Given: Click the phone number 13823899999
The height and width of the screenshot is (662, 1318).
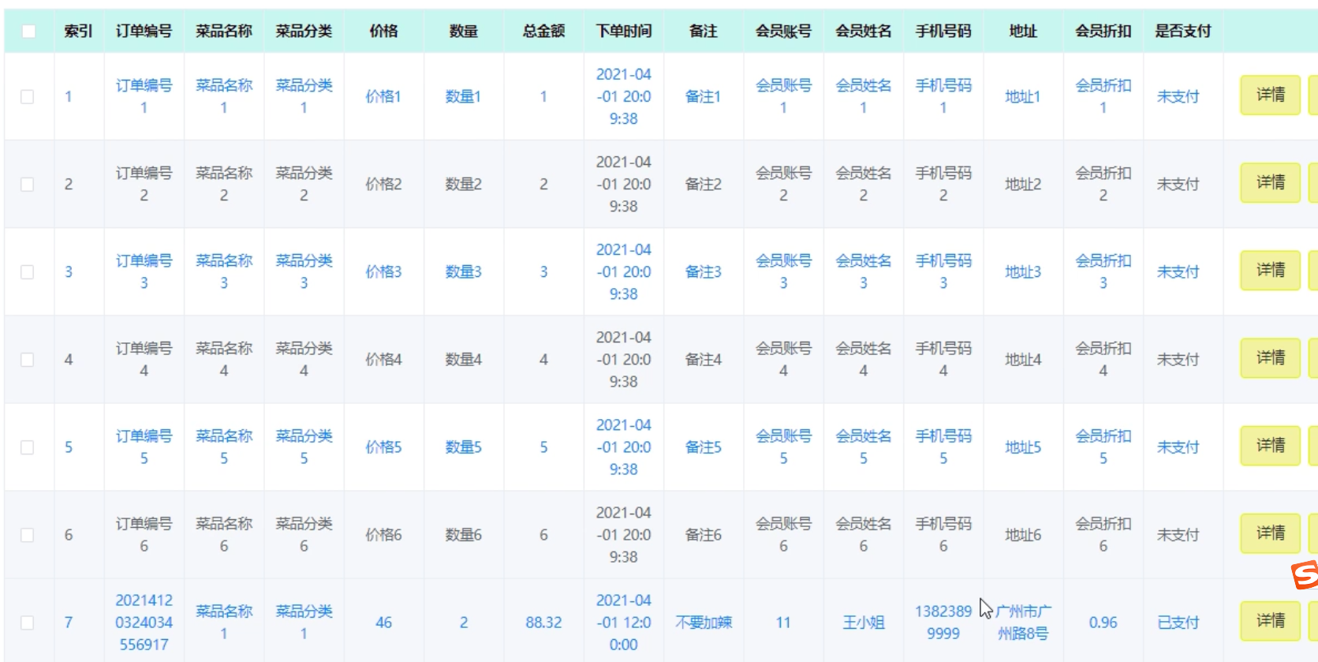Looking at the screenshot, I should pos(943,623).
